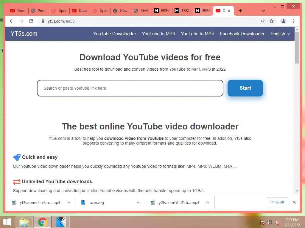Share this page via the share icon
The width and height of the screenshot is (305, 228).
tap(262, 21)
